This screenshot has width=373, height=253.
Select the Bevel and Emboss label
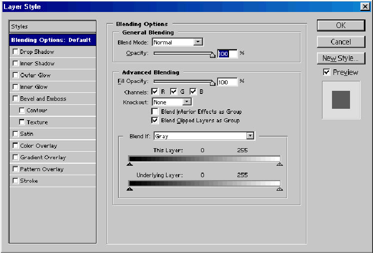point(43,99)
